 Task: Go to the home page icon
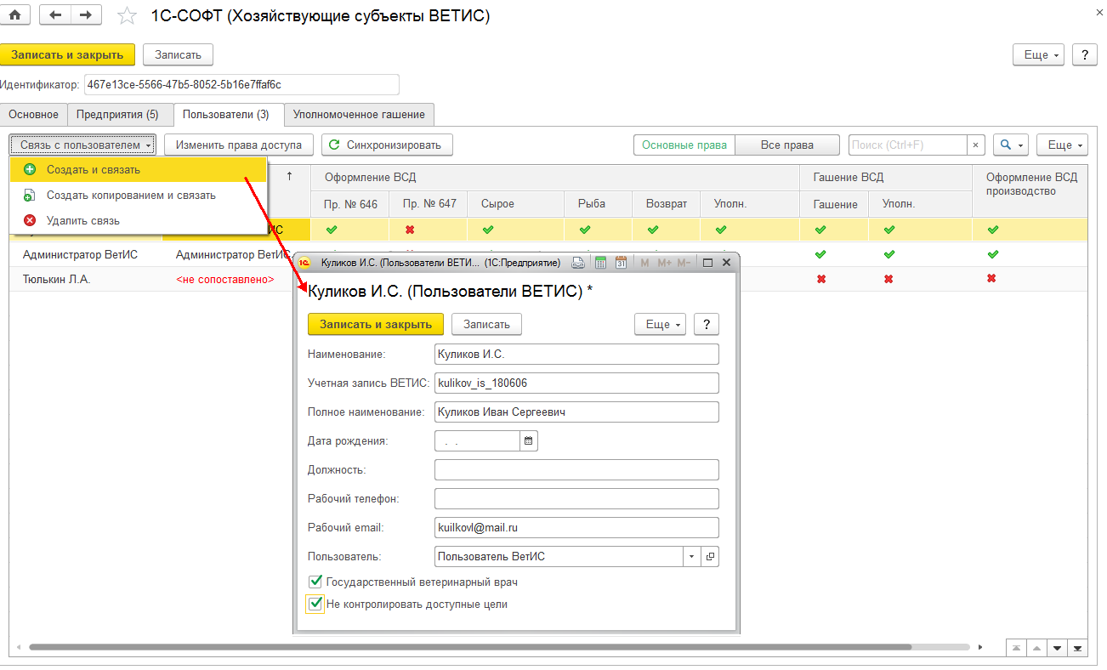14,14
